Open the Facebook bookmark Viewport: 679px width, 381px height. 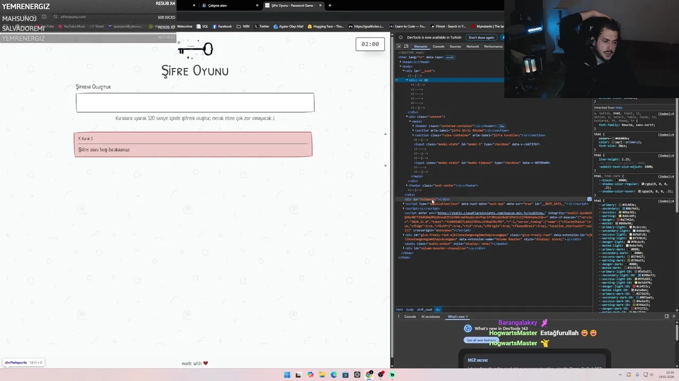tap(222, 26)
